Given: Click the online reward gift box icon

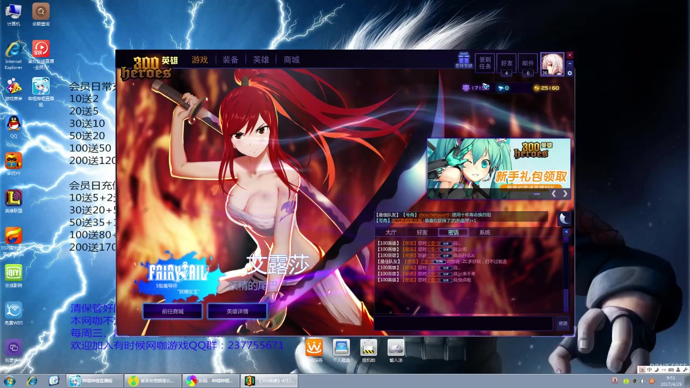Looking at the screenshot, I should pos(464,60).
